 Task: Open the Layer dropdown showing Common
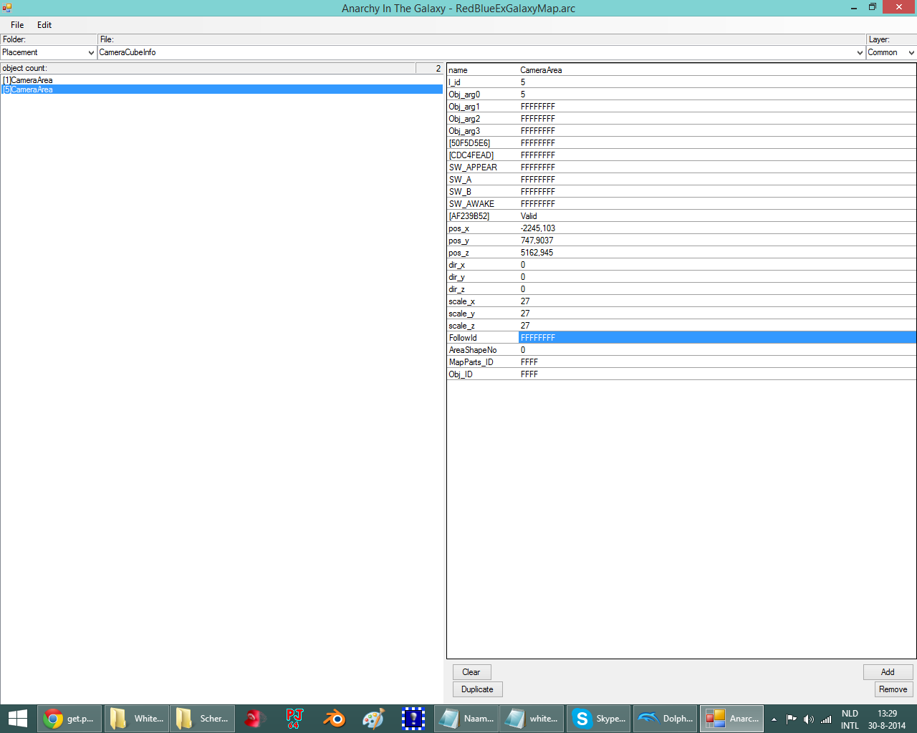point(911,53)
